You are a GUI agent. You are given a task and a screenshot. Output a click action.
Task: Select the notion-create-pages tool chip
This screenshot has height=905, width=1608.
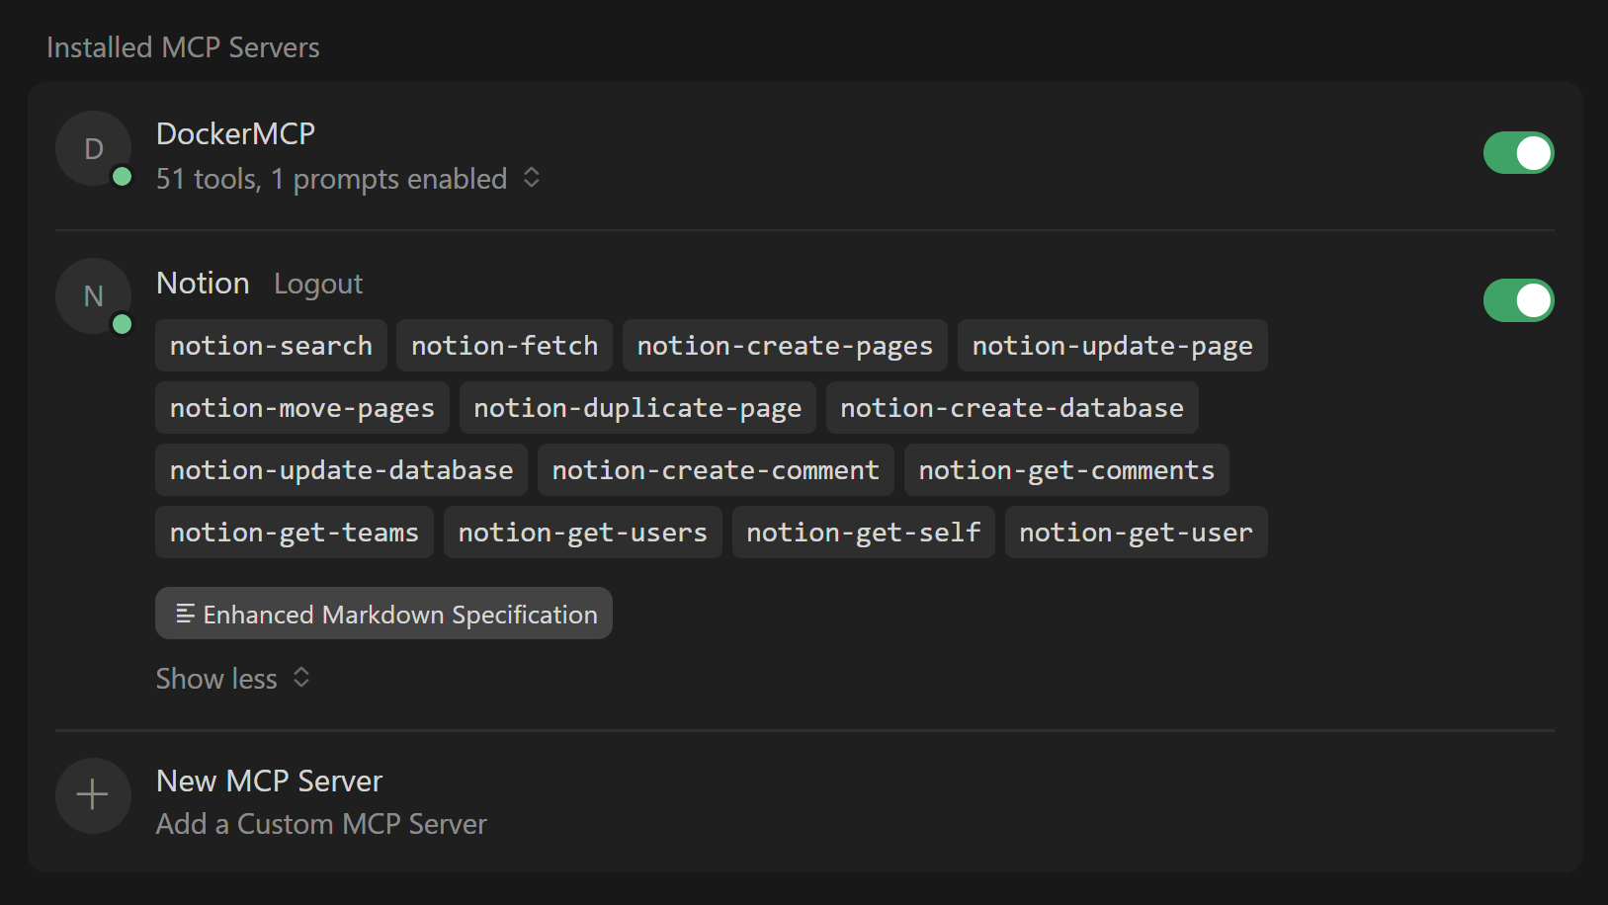[785, 346]
